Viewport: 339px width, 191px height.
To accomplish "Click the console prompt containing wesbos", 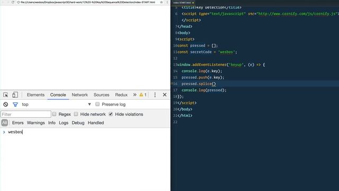I will tap(15, 132).
